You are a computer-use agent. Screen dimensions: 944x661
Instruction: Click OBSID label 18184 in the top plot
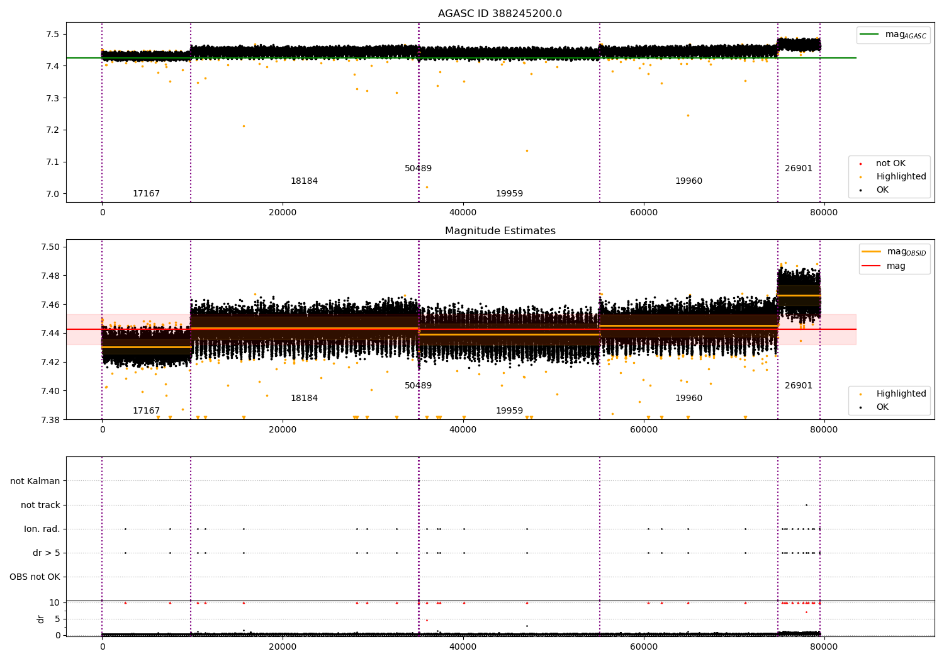pos(304,181)
